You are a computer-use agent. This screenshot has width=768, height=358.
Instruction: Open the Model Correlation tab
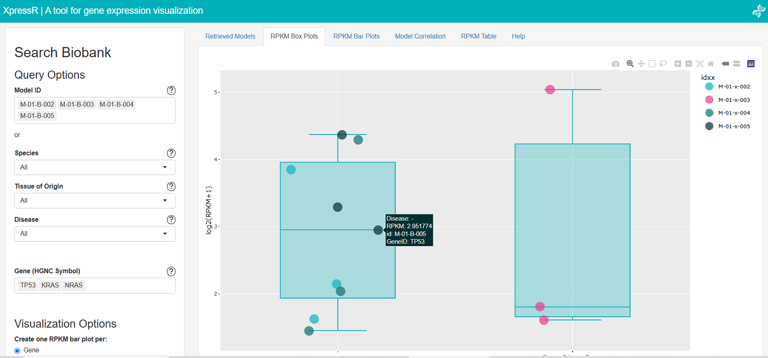click(420, 36)
